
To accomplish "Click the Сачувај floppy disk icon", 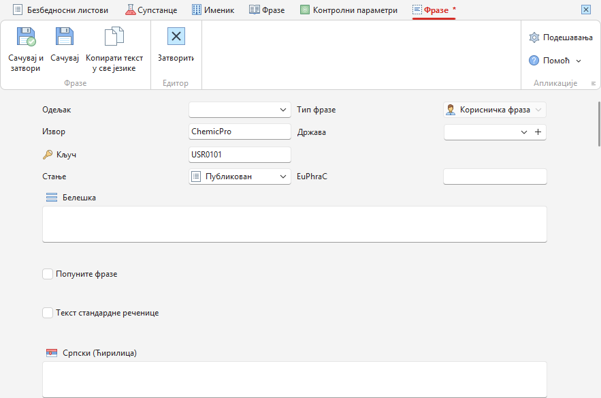I will pyautogui.click(x=65, y=37).
